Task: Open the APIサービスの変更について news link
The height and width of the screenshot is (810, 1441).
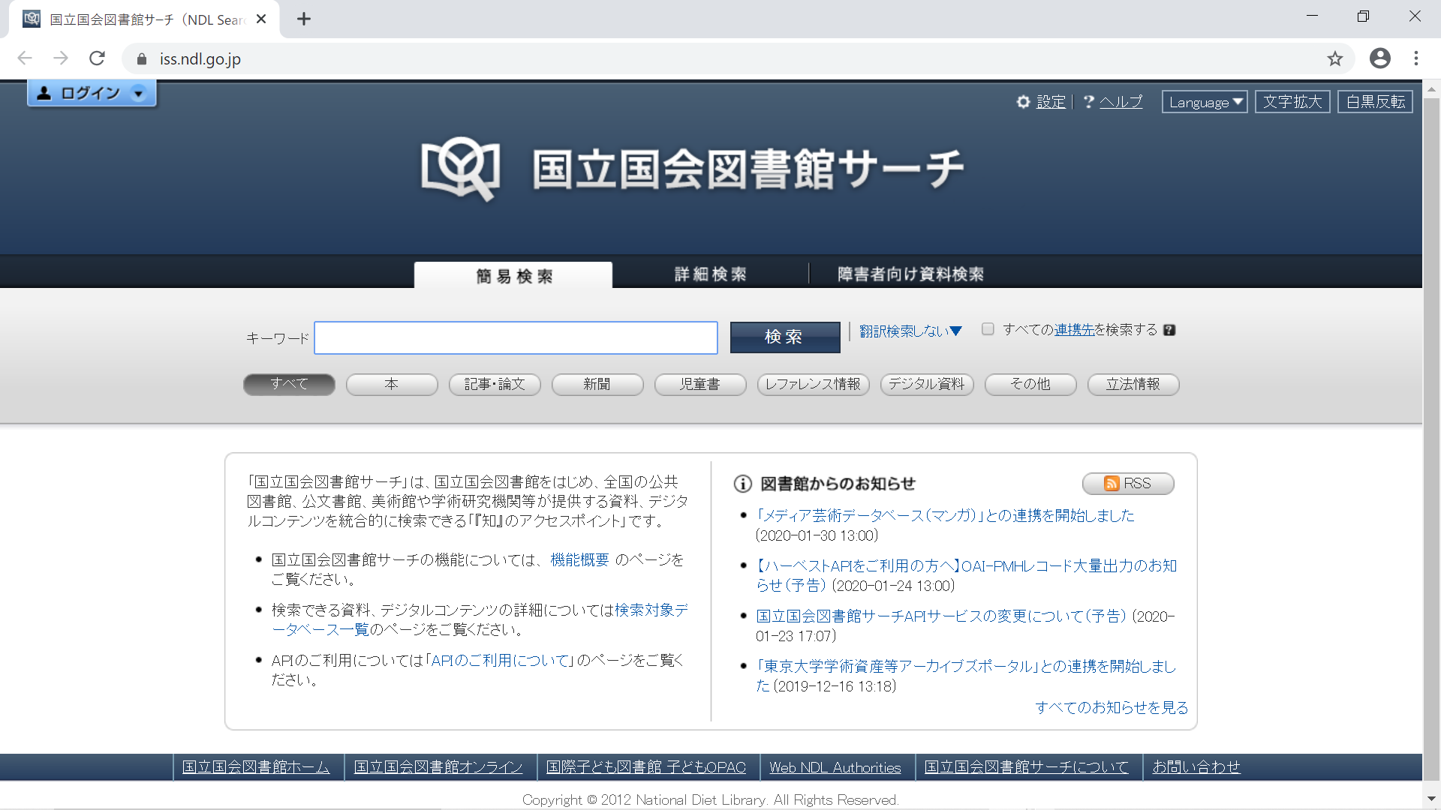Action: click(941, 616)
